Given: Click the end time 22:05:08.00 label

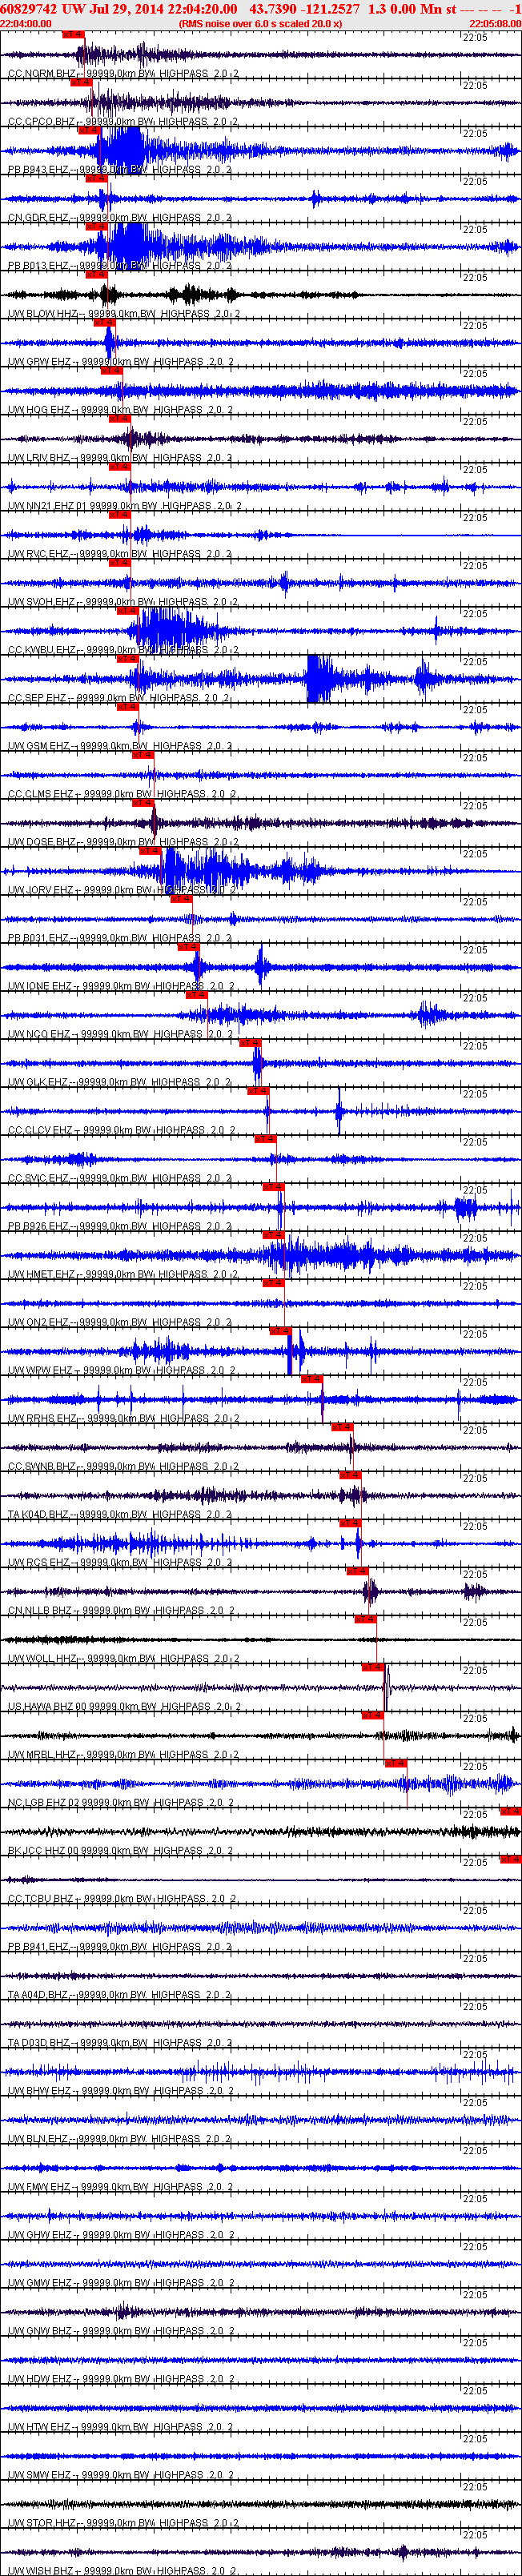Looking at the screenshot, I should tap(495, 23).
